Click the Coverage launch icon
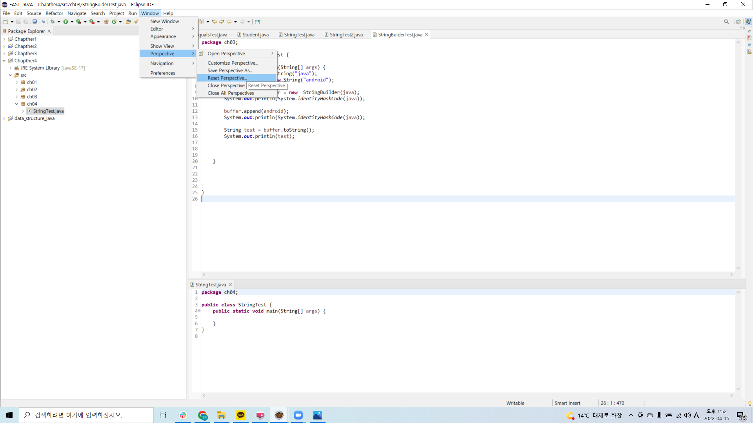This screenshot has height=423, width=753. [x=78, y=22]
